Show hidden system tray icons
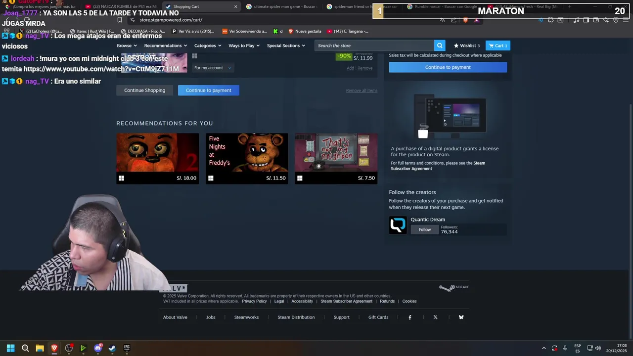Viewport: 633px width, 356px height. tap(543, 348)
